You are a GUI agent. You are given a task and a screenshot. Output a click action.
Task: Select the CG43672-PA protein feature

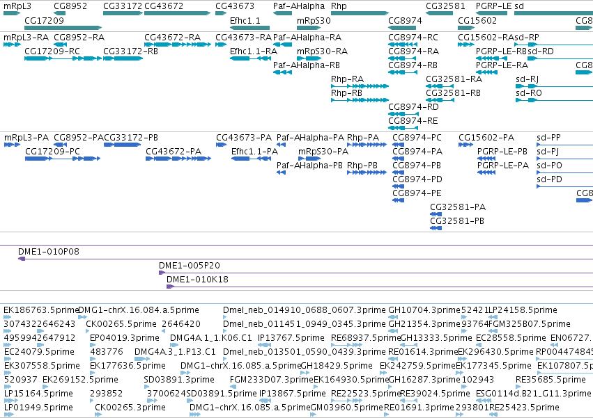pos(178,159)
